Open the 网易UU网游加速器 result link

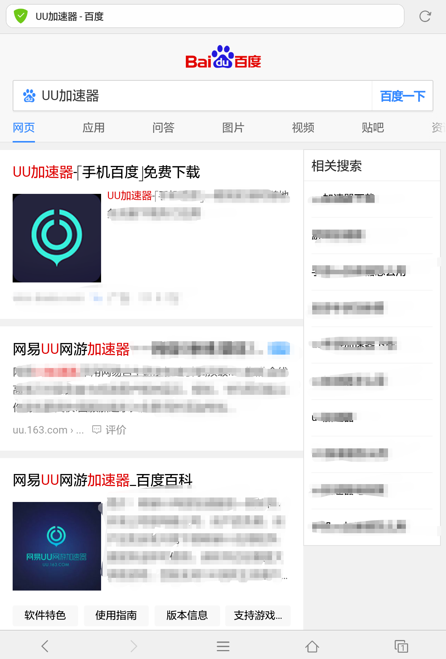pos(71,349)
